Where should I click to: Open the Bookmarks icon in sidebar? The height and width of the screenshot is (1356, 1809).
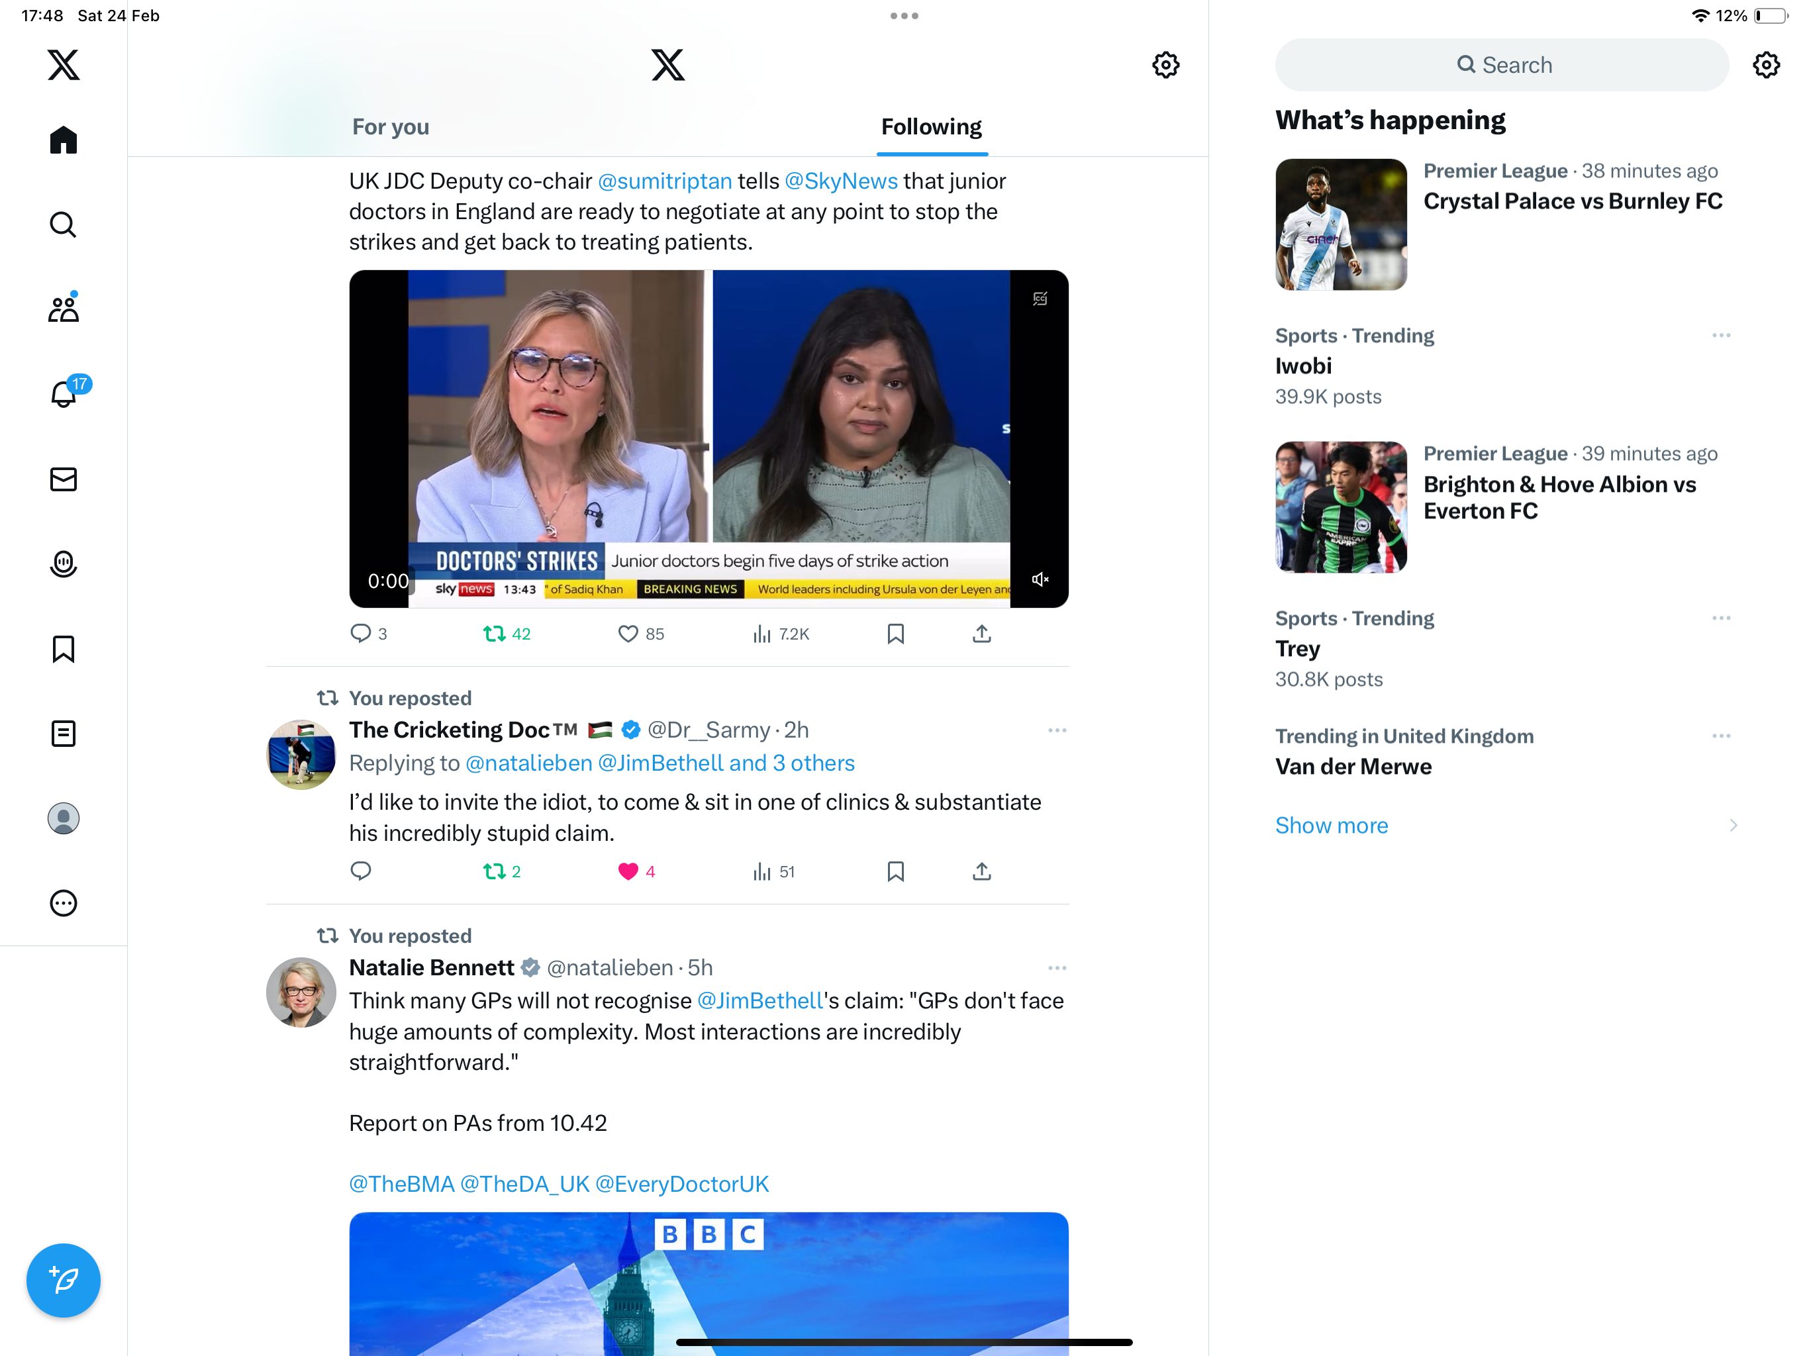pyautogui.click(x=63, y=649)
